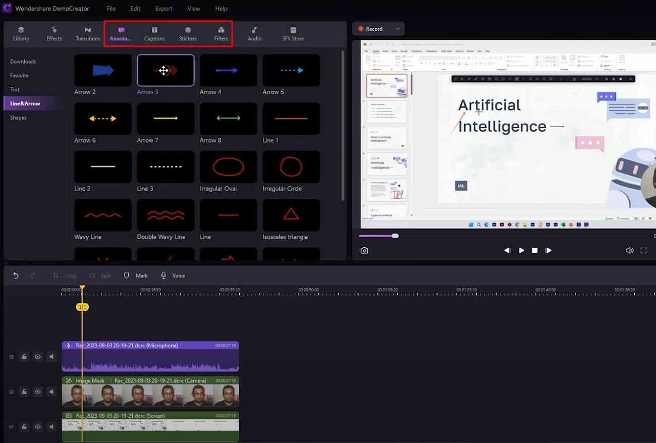Open the SFX Store tab
Screen dimensions: 656x443
[x=293, y=34]
